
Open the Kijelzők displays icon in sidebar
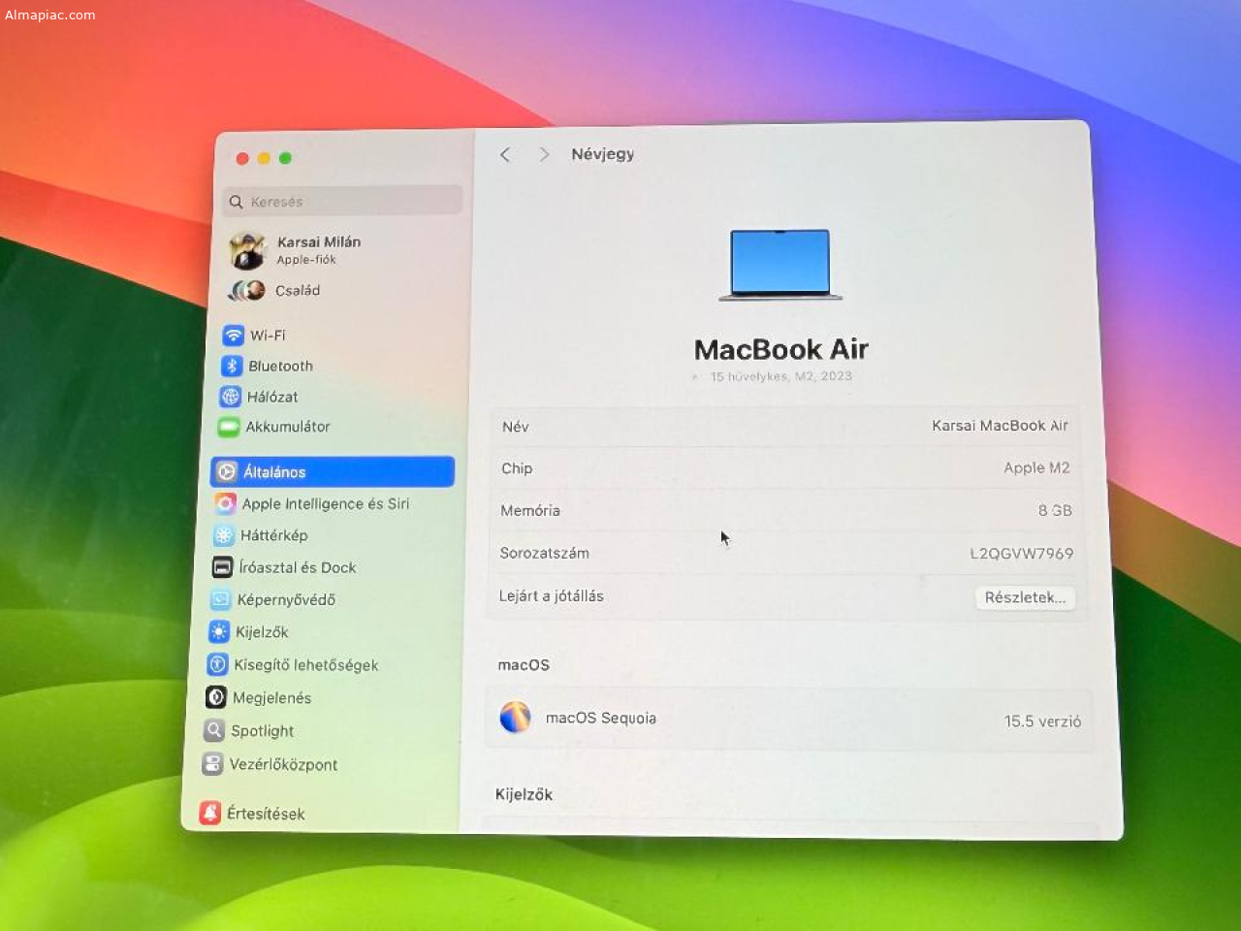point(219,632)
